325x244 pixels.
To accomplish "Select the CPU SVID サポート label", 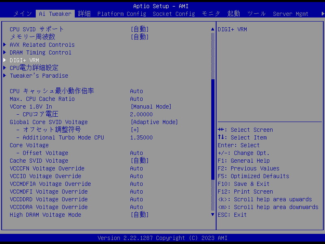I will 37,29.
